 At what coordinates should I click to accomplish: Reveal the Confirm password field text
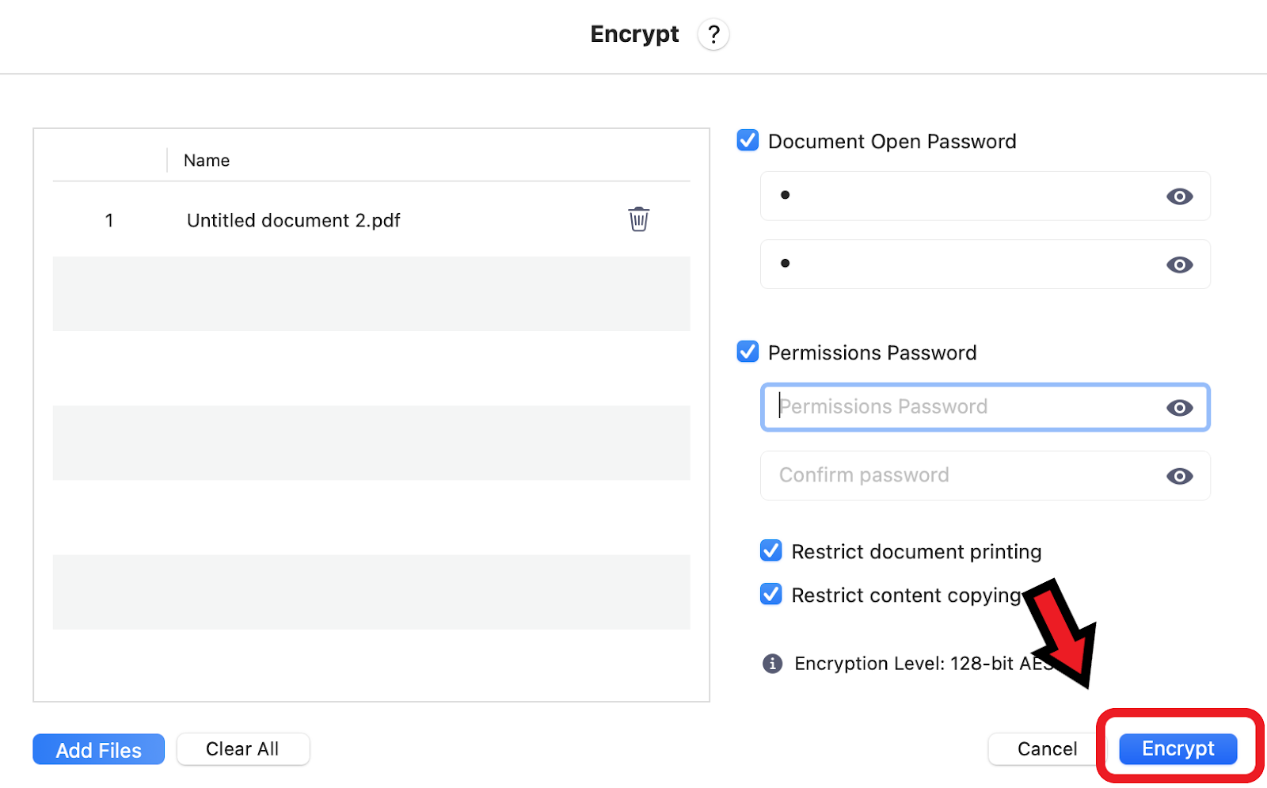click(x=1179, y=476)
